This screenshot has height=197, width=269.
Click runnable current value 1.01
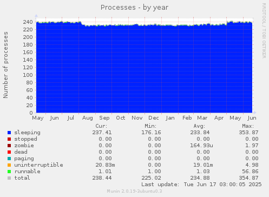tap(105, 172)
